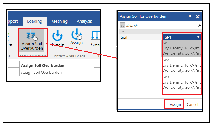The height and width of the screenshot is (124, 213).
Task: Click the magnifier search icon
Action: (200, 25)
